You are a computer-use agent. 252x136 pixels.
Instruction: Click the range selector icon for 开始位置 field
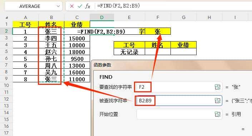pos(217,114)
